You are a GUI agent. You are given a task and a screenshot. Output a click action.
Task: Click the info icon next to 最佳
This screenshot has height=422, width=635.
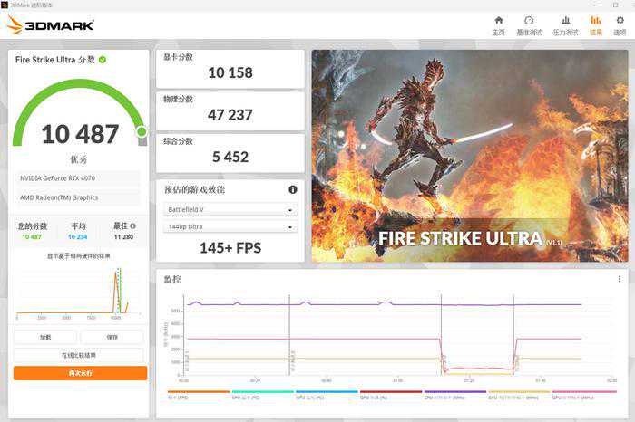[x=133, y=226]
